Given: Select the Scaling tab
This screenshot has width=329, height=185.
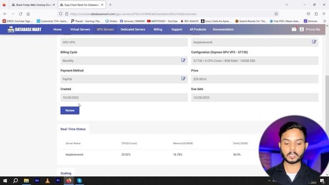Looking at the screenshot, I should 66,173.
